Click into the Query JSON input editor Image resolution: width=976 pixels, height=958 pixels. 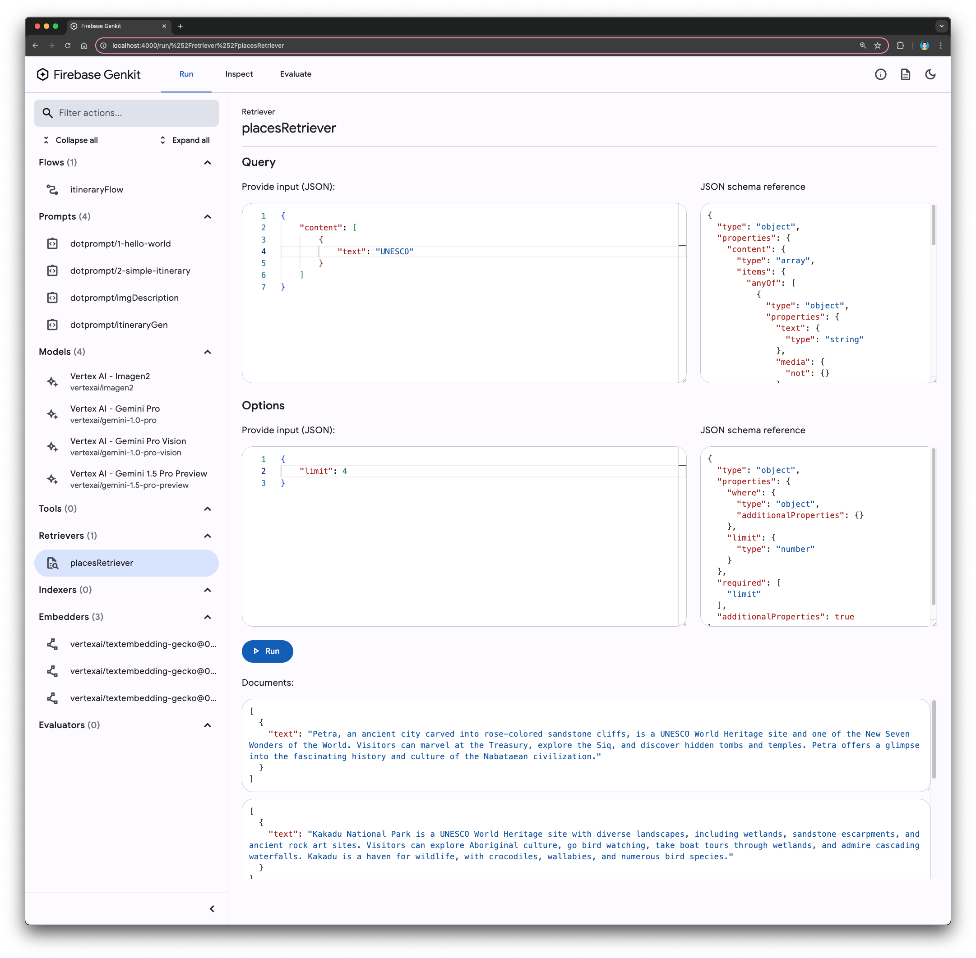(463, 293)
